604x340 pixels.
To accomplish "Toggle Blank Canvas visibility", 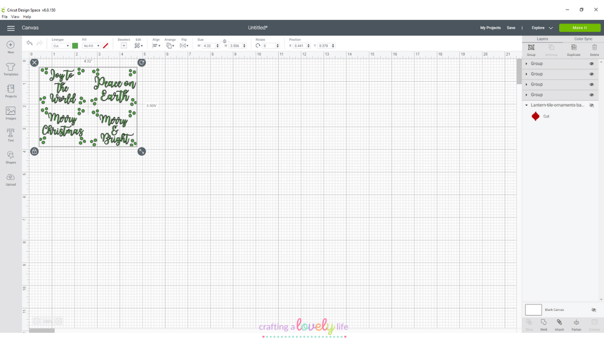I will point(594,310).
